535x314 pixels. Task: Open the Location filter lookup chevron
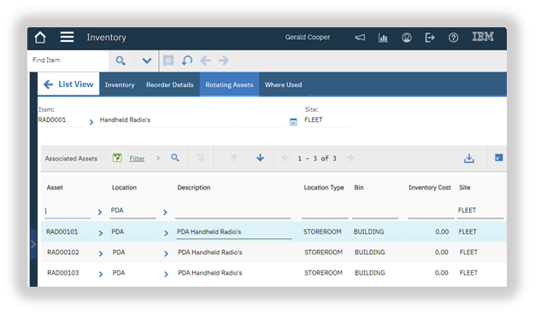click(165, 212)
